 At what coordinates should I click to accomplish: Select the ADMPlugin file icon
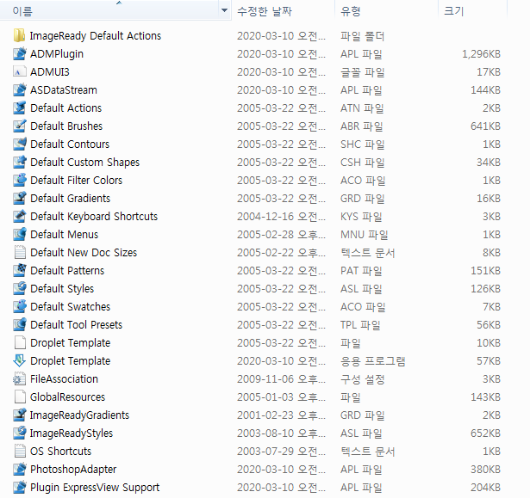20,53
